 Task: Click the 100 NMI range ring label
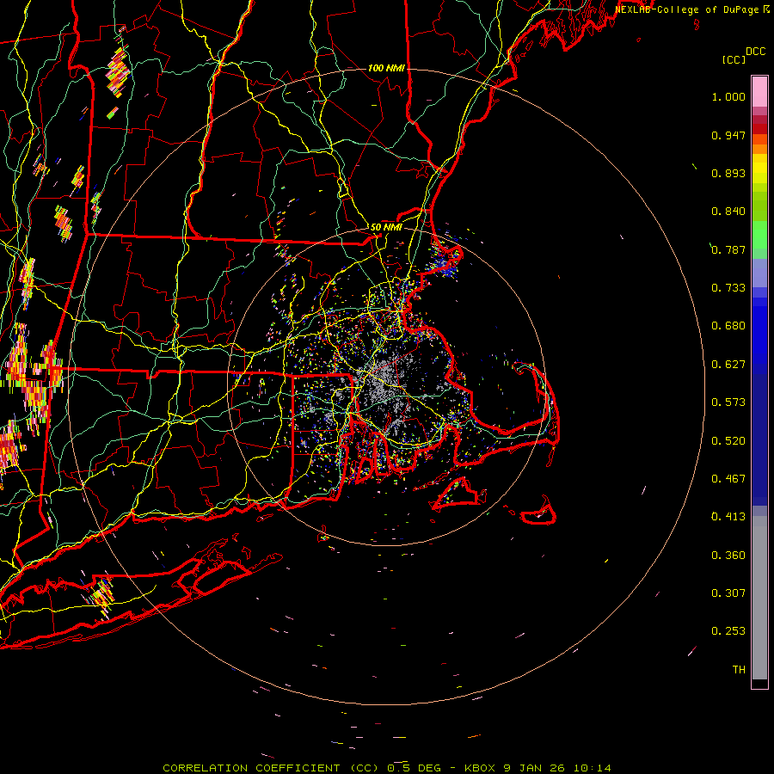[385, 68]
